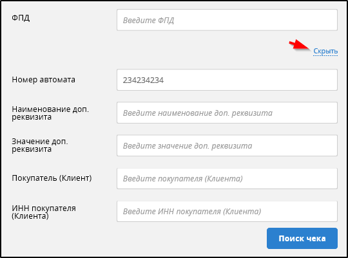Click the Введите ИНН покупателя (Клиента) field
Image resolution: width=348 pixels, height=258 pixels.
227,211
